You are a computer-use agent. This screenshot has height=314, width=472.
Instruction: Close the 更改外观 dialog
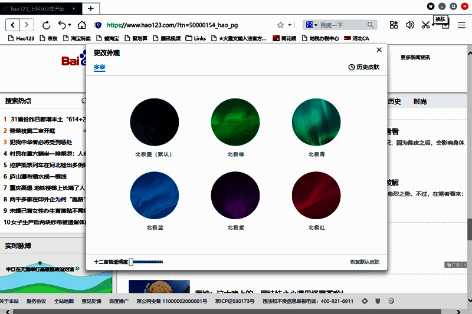[x=379, y=50]
